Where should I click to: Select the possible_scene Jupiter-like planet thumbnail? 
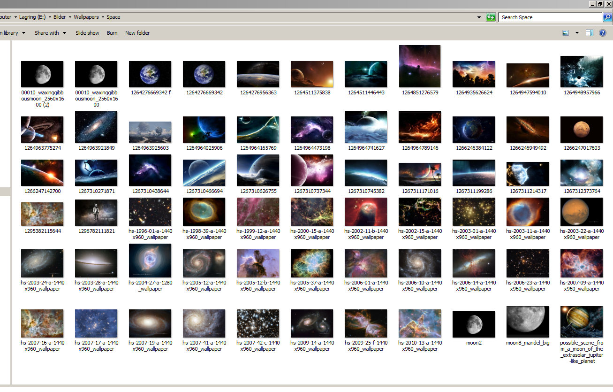tap(582, 322)
